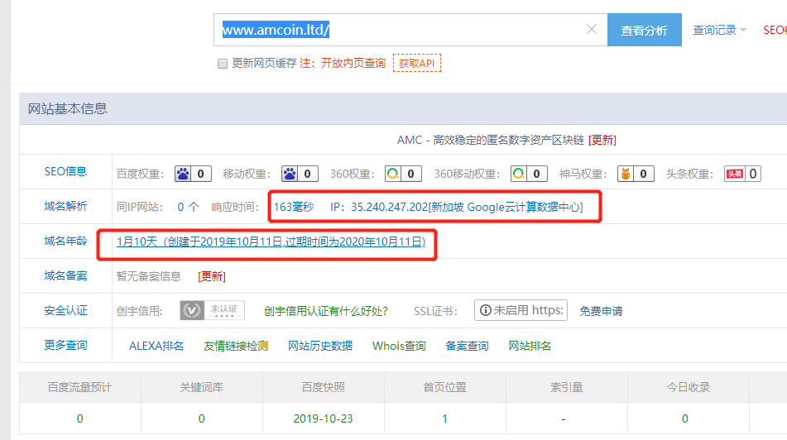The width and height of the screenshot is (787, 440).
Task: Click the 百度流量预计 value 0
Action: point(79,418)
